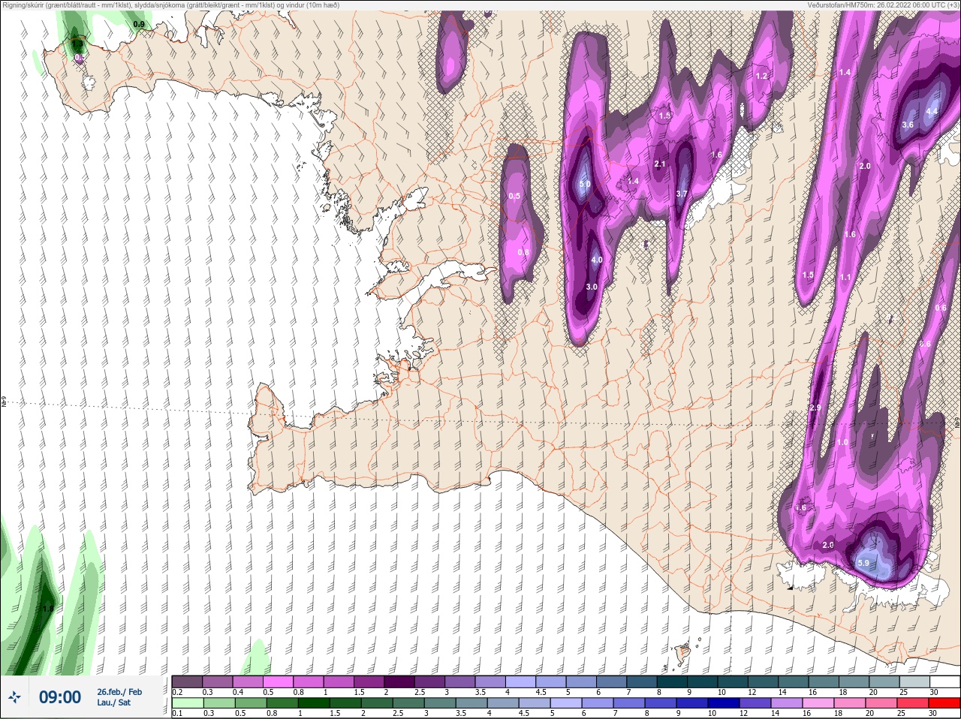Click the '0.2' label in the top legend

pyautogui.click(x=176, y=692)
